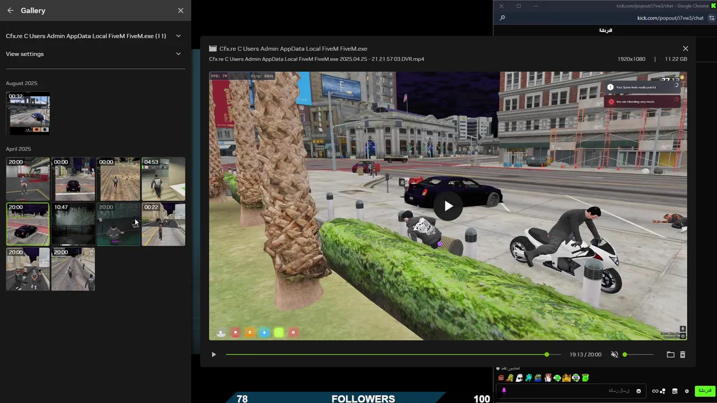Close the Gallery side panel
Image resolution: width=717 pixels, height=403 pixels.
click(x=180, y=10)
